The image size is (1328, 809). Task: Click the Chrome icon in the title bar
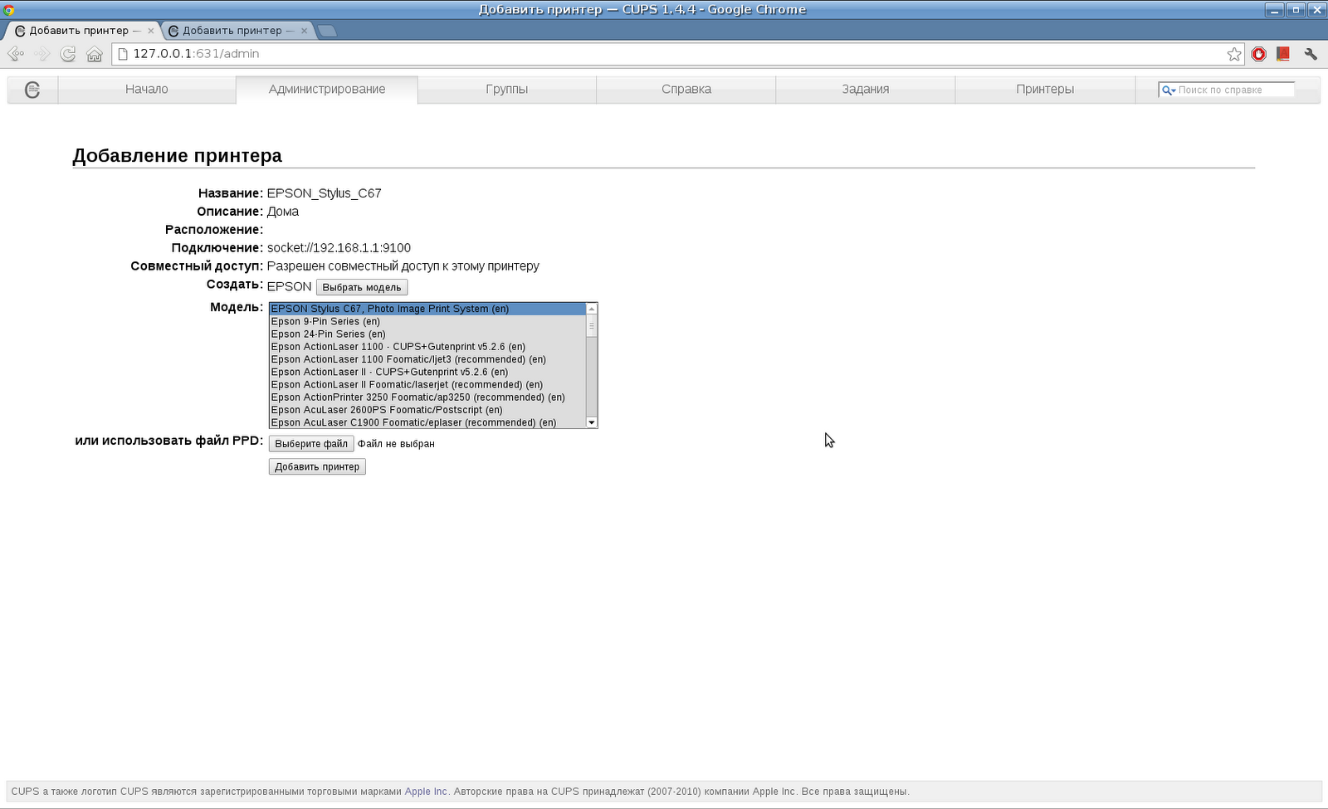[x=8, y=10]
